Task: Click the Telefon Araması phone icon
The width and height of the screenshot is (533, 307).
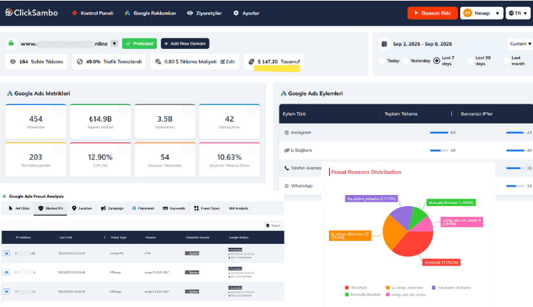Action: pyautogui.click(x=286, y=168)
